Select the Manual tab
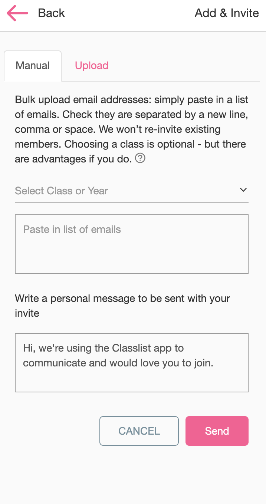The image size is (266, 504). click(x=33, y=66)
